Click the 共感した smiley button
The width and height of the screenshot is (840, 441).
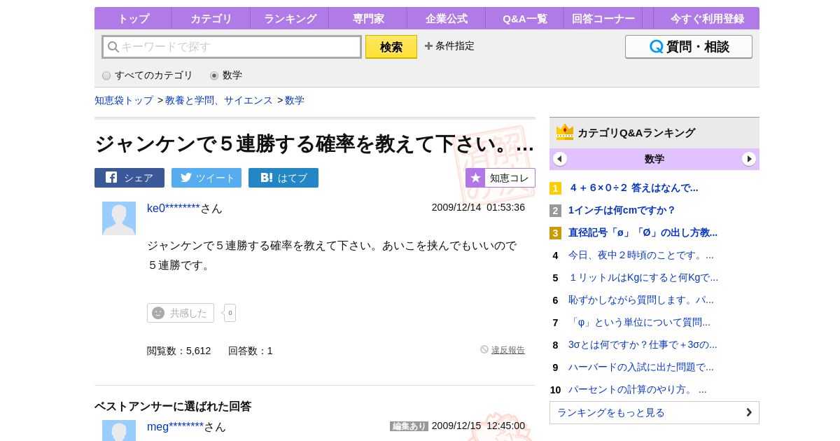(181, 313)
